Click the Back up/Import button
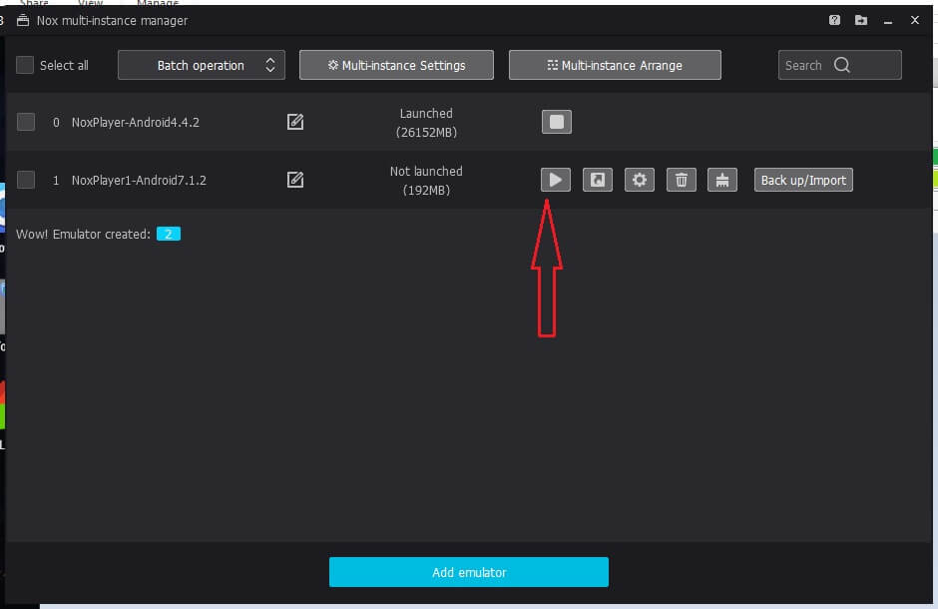 click(x=803, y=180)
